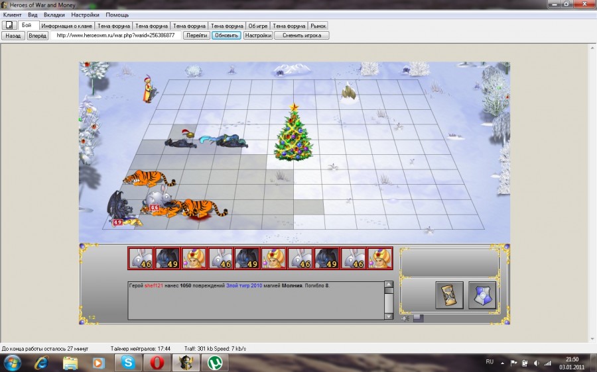Click player name shef121 in battle log

(153, 285)
